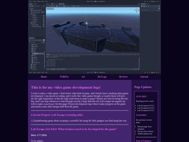Screen dimensions: 189x142
Task: Collapse the platform node arrow
Action: 30,23
